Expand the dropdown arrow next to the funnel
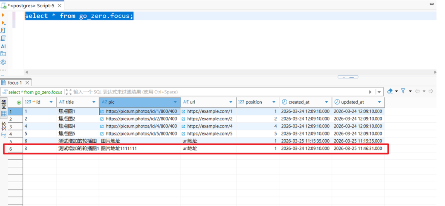This screenshot has width=445, height=206. [x=410, y=91]
